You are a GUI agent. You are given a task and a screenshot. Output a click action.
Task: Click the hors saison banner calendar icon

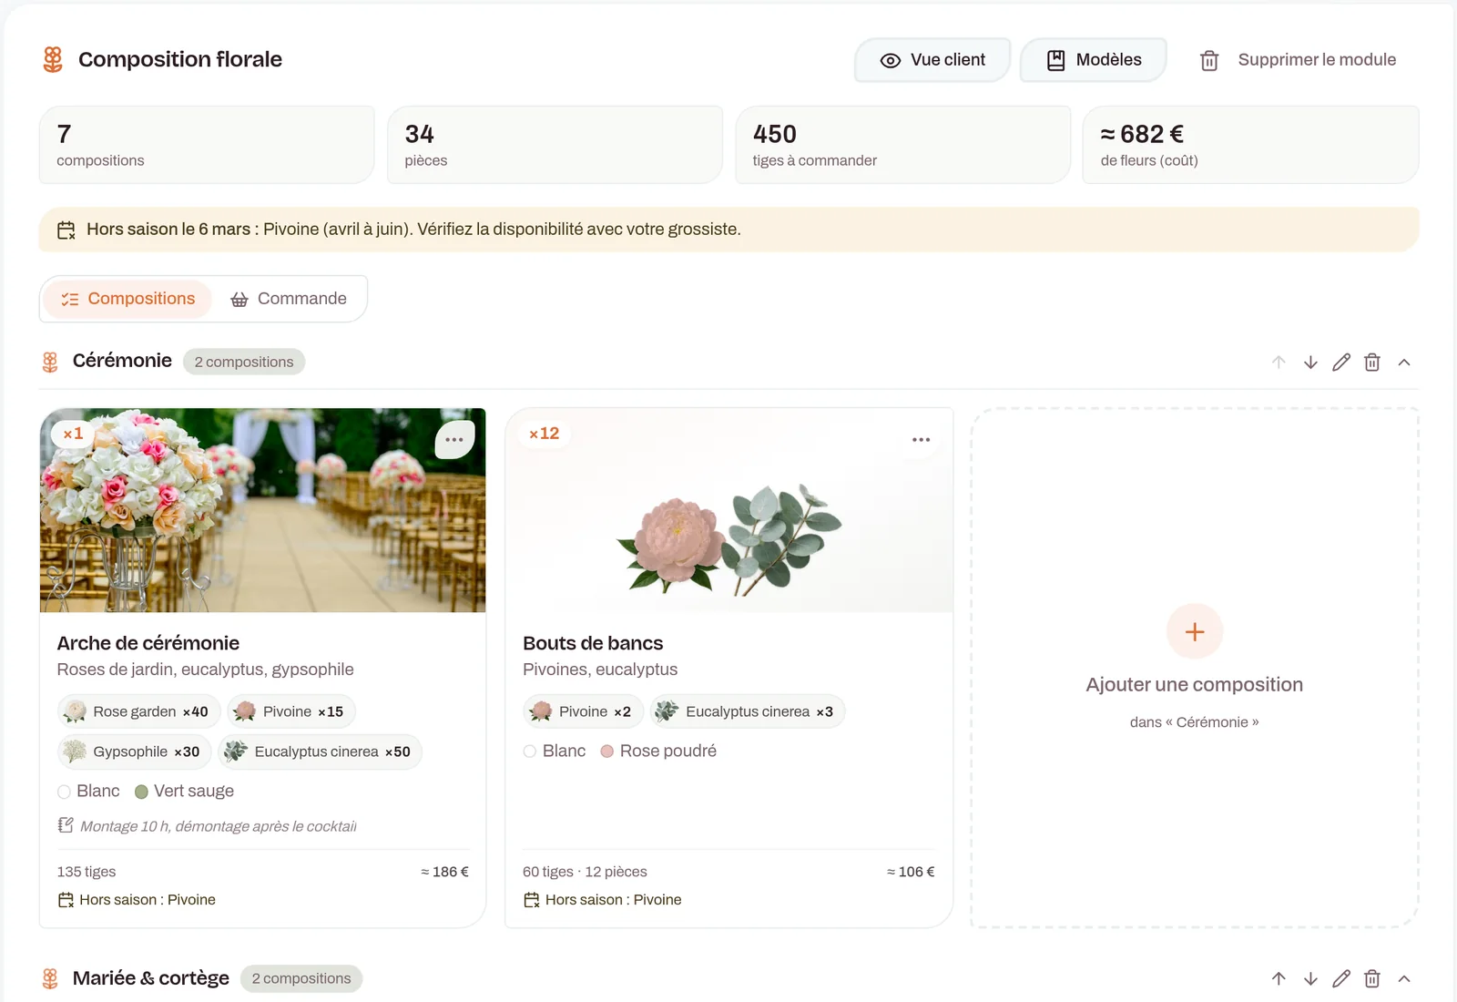66,230
